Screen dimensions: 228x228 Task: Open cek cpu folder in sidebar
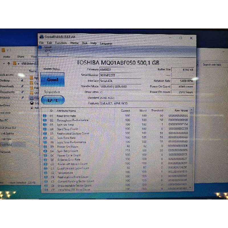6,139
